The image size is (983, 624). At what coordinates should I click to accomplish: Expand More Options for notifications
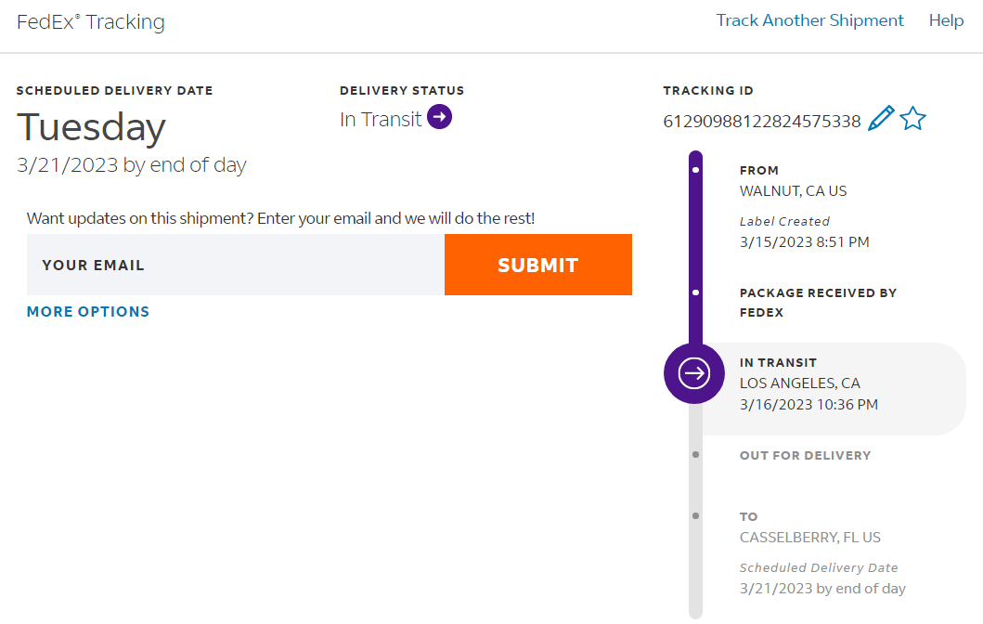[88, 312]
